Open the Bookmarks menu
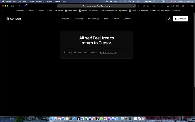195x122 pixels. [40, 1]
